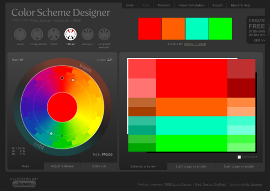Click the Angle 22° value

coord(109,60)
